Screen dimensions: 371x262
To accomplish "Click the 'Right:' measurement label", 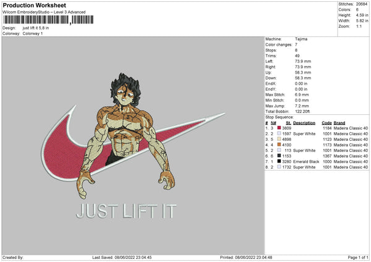I will (x=270, y=67).
